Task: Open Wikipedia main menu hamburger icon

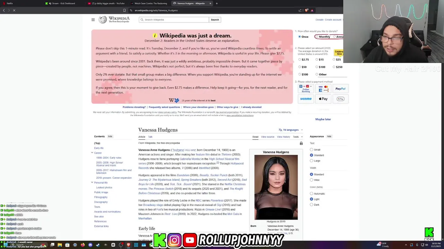Action: [x=93, y=20]
